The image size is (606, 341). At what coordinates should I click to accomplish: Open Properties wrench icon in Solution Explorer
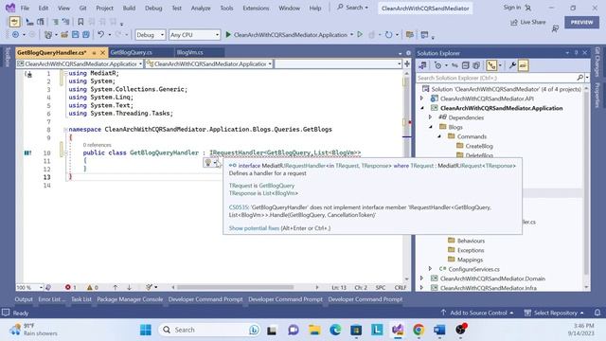click(512, 65)
